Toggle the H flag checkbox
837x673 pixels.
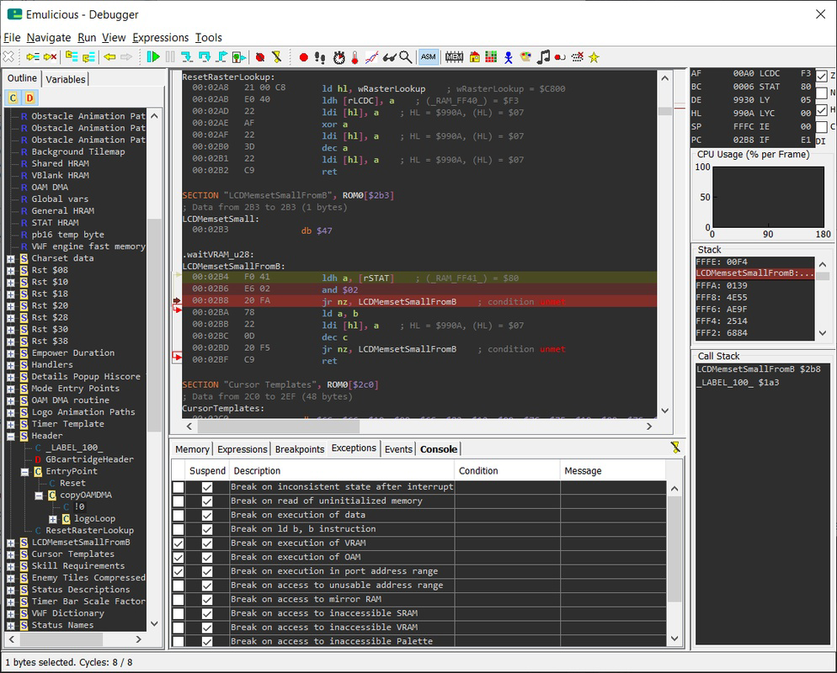pyautogui.click(x=822, y=110)
